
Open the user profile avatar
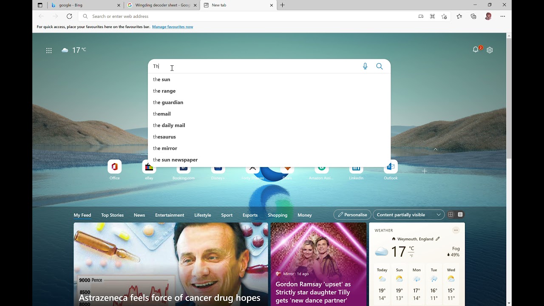tap(488, 16)
